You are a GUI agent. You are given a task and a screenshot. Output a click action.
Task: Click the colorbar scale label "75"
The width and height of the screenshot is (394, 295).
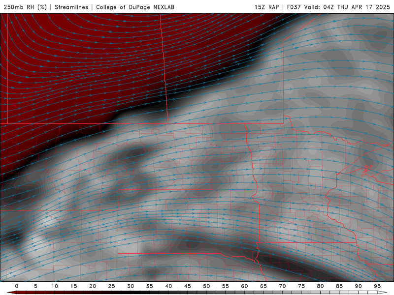(x=301, y=286)
